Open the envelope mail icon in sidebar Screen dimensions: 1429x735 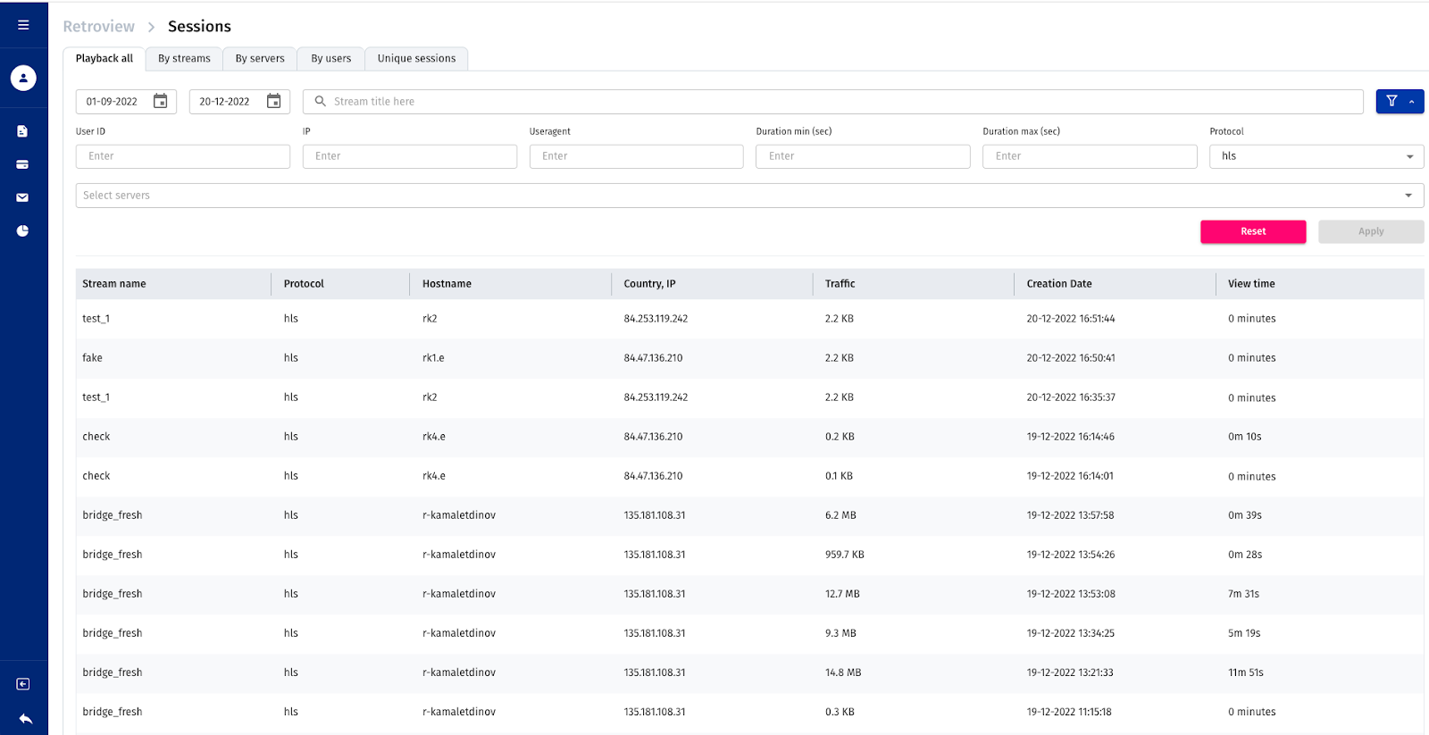pos(22,197)
